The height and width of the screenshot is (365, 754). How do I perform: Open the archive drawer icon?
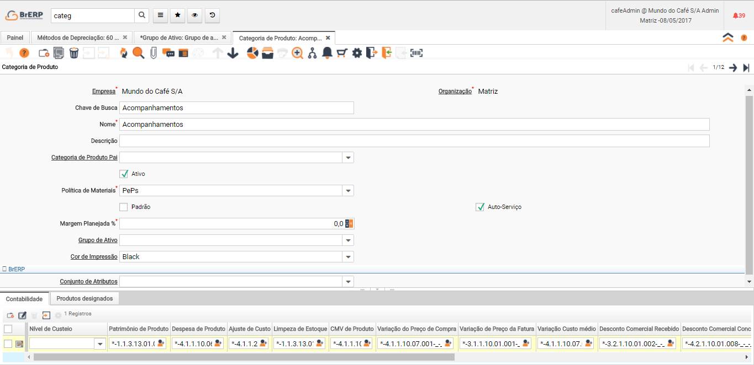point(267,53)
